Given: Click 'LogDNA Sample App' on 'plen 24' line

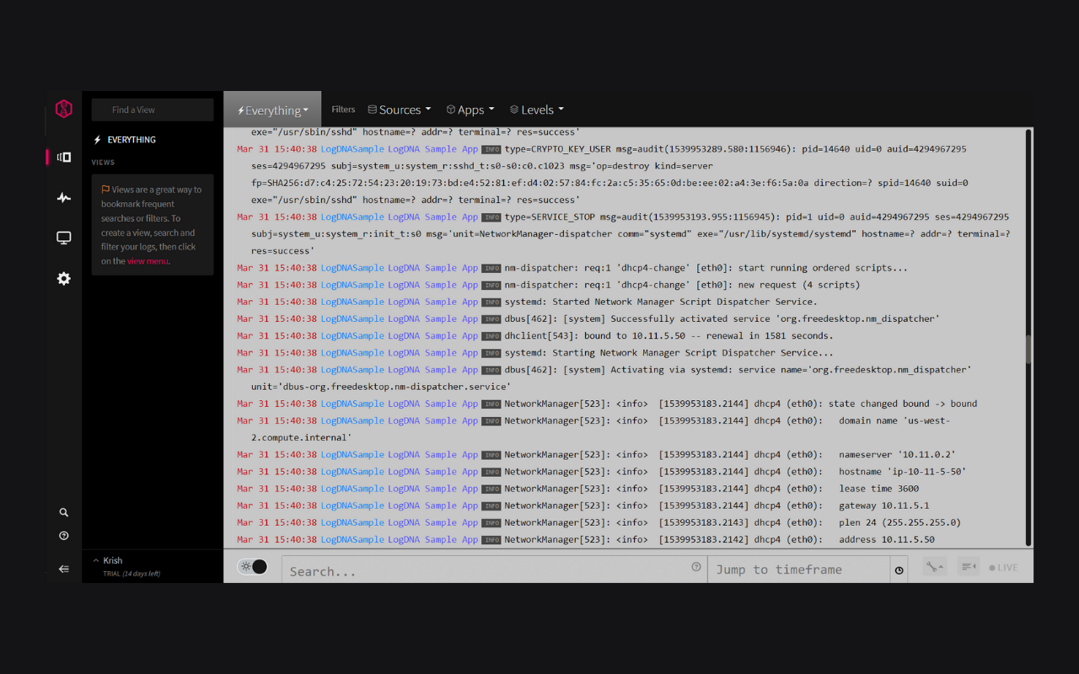Looking at the screenshot, I should point(432,522).
